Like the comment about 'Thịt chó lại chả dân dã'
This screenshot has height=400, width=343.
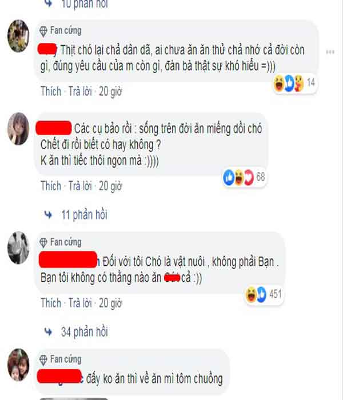click(x=51, y=91)
